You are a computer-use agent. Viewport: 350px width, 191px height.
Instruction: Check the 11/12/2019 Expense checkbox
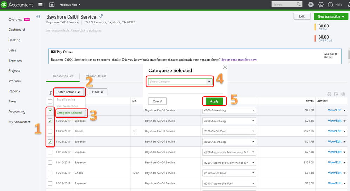point(50,152)
